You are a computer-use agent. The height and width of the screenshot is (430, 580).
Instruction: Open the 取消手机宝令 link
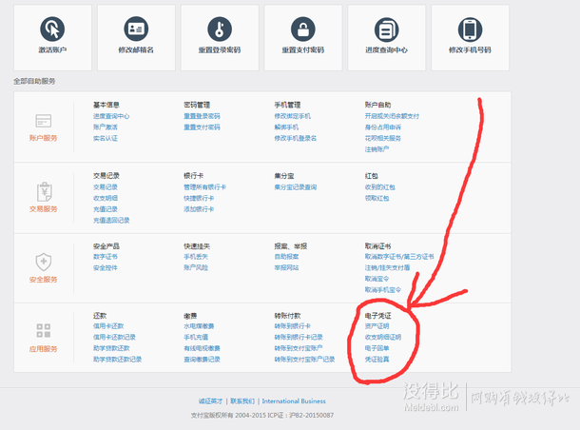click(x=383, y=290)
